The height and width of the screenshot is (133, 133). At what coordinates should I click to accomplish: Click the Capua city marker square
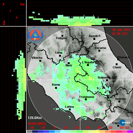tap(118, 126)
